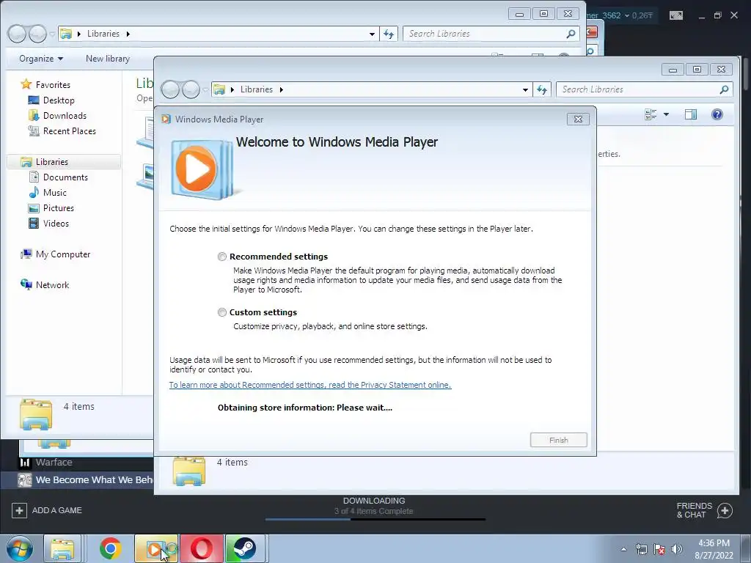
Task: Click the Music note icon
Action: [x=34, y=193]
